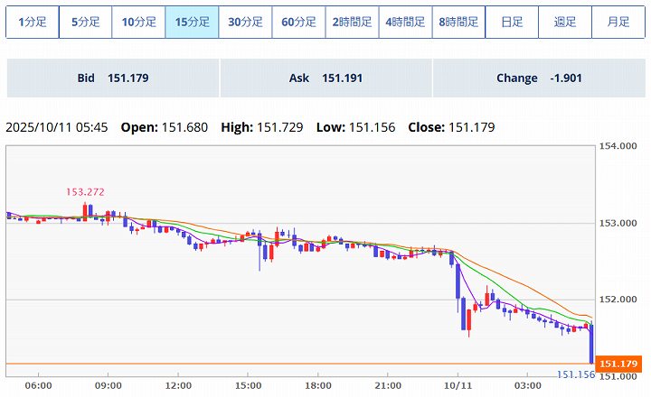The width and height of the screenshot is (651, 397).
Task: Click the 153.272 high price label
Action: (84, 192)
